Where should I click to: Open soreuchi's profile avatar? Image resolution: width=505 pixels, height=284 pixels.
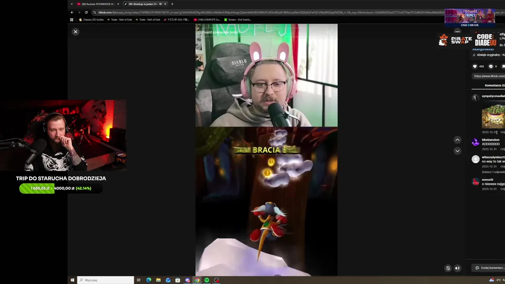point(475,182)
